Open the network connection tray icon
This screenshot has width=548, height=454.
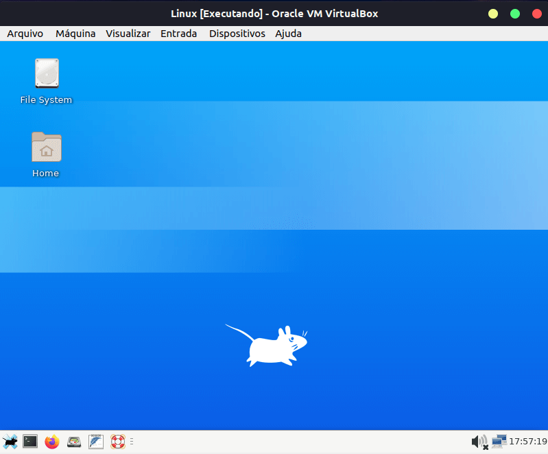[x=499, y=442]
